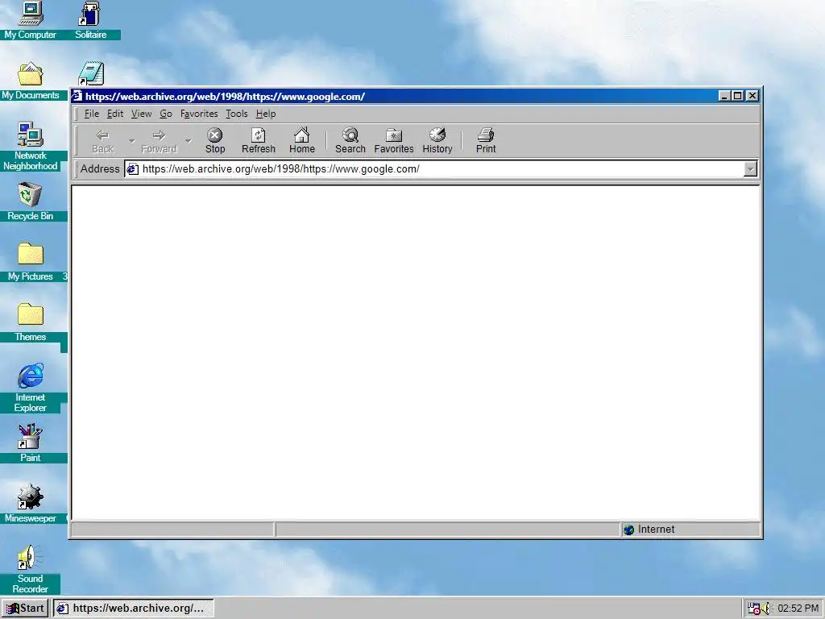Viewport: 825px width, 619px height.
Task: Click the volume speaker tray icon
Action: (x=767, y=608)
